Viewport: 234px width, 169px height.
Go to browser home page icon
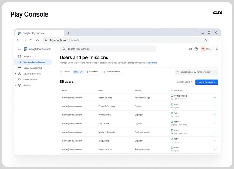[37, 40]
